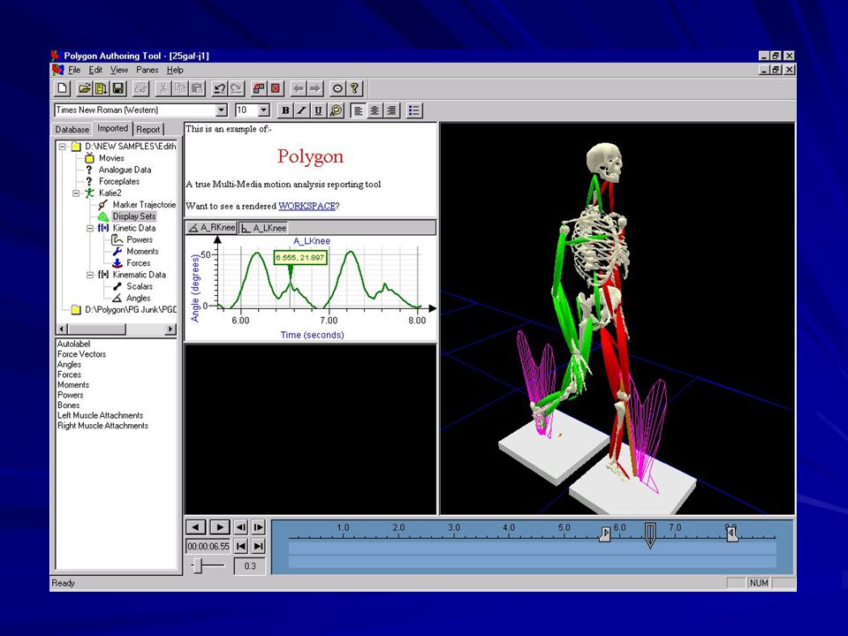Collapse the Kinematic Data node
This screenshot has height=636, width=848.
(90, 275)
